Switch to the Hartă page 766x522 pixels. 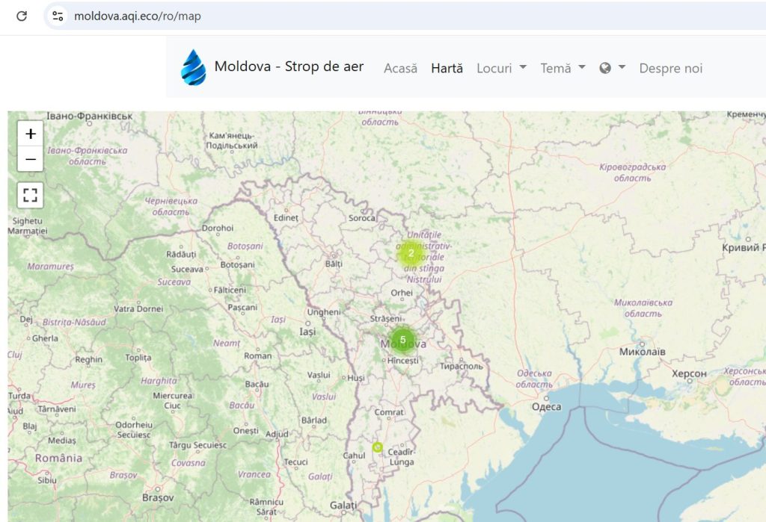(x=446, y=67)
